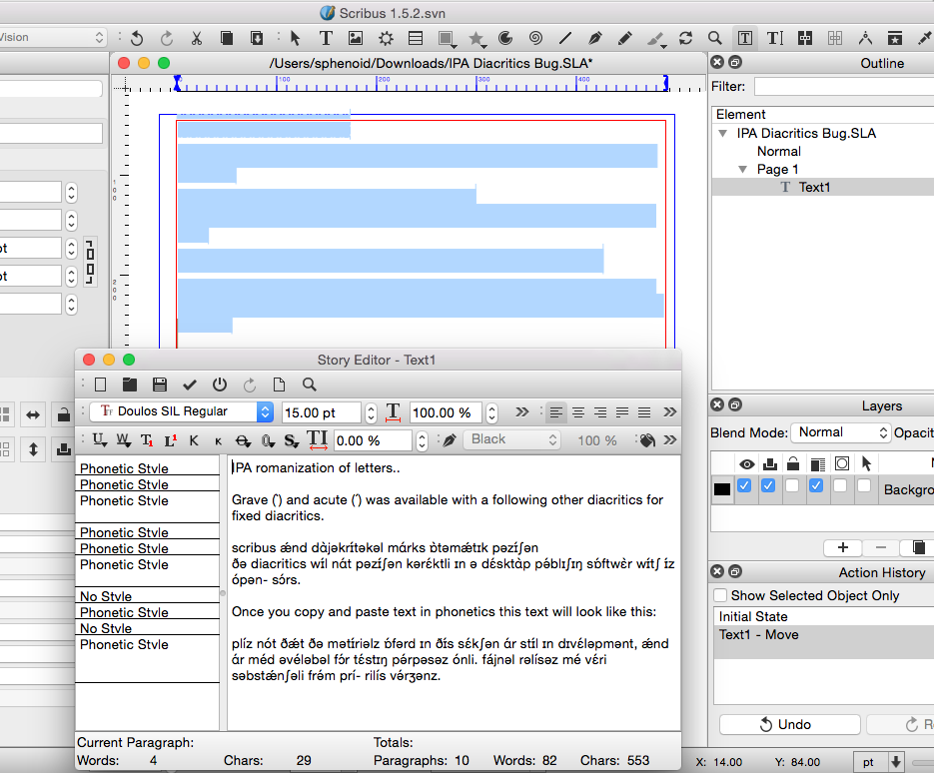Select the Text Frame tool
Image resolution: width=934 pixels, height=773 pixels.
click(326, 38)
